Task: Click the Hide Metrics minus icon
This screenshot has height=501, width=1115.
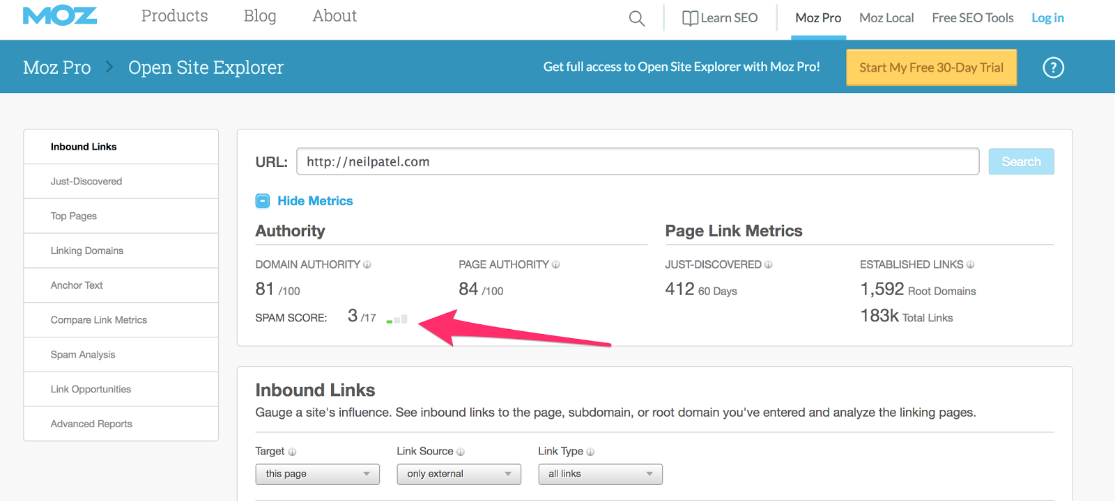Action: point(263,201)
